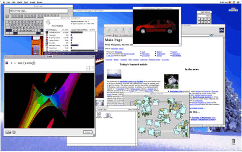Viewport: 242px width, 152px height.
Task: Open the File menu
Action: point(8,2)
